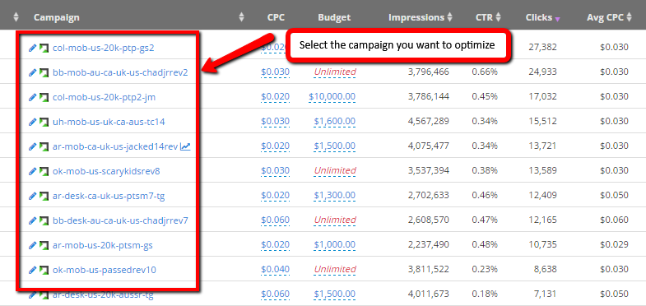Click the $10,000.00 budget value
Image resolution: width=646 pixels, height=306 pixels.
coord(332,97)
